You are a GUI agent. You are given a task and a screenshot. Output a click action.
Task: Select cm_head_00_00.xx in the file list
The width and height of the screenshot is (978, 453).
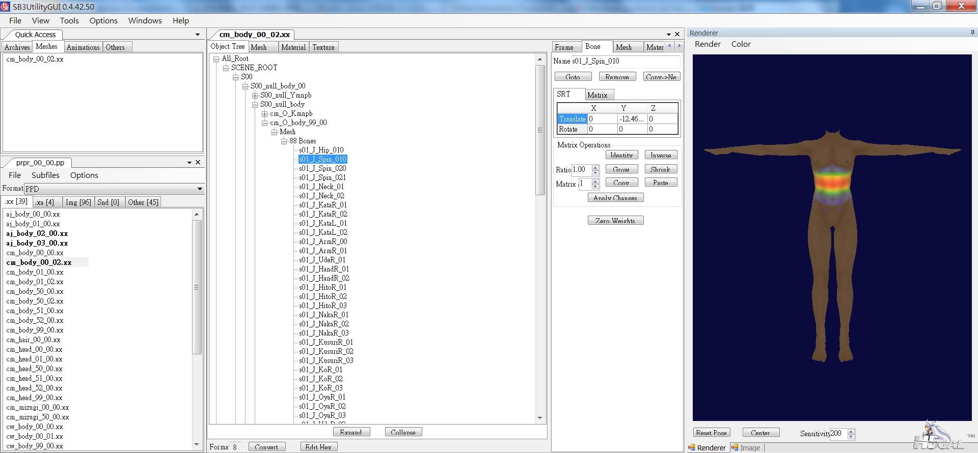click(34, 349)
